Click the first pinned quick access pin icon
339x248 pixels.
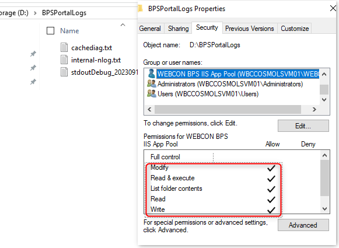33,54
